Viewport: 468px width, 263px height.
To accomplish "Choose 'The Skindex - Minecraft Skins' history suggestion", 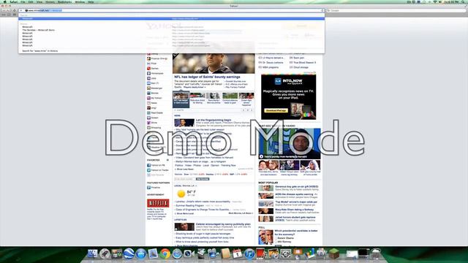I will [38, 30].
